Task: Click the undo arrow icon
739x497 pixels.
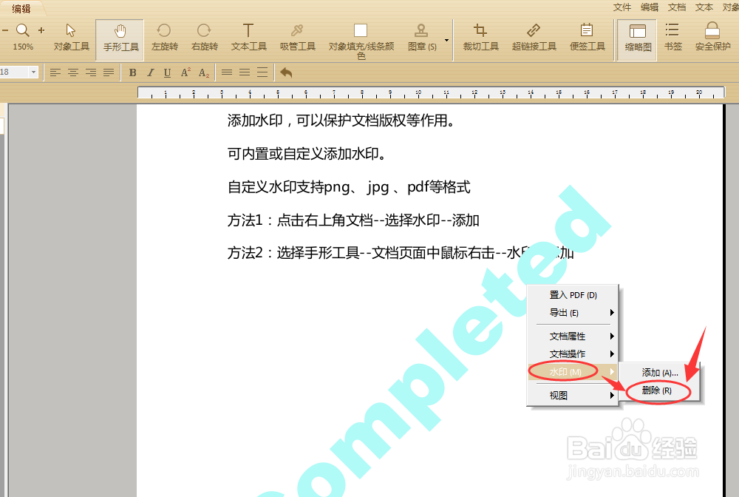Action: point(286,72)
